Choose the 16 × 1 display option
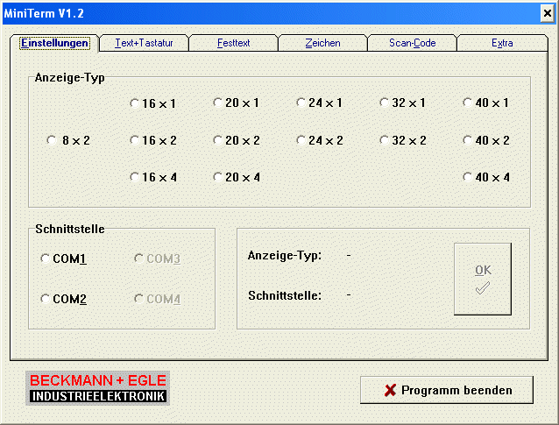 point(135,103)
